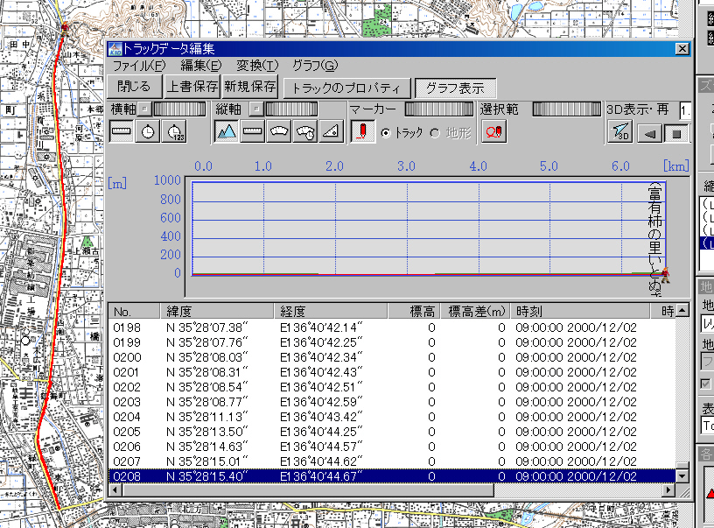This screenshot has width=714, height=528.
Task: Click the selection range marker search icon
Action: 493,131
